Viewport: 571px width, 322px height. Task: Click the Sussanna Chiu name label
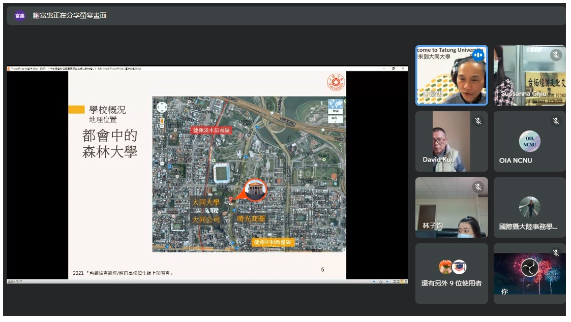pyautogui.click(x=523, y=93)
